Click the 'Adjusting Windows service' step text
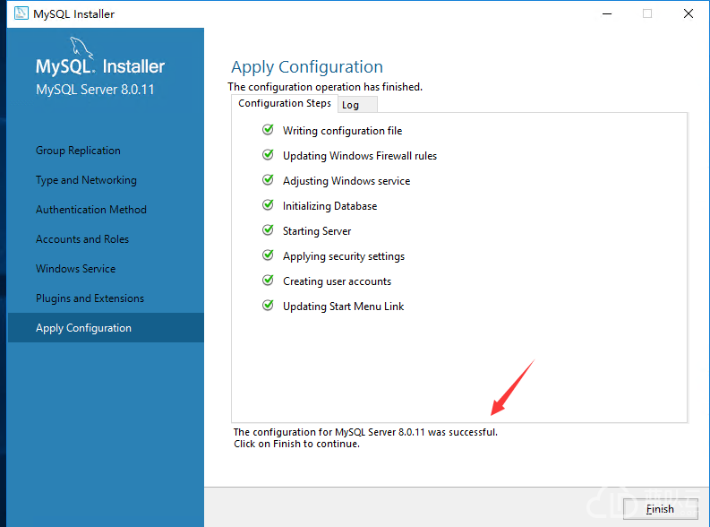 [346, 181]
